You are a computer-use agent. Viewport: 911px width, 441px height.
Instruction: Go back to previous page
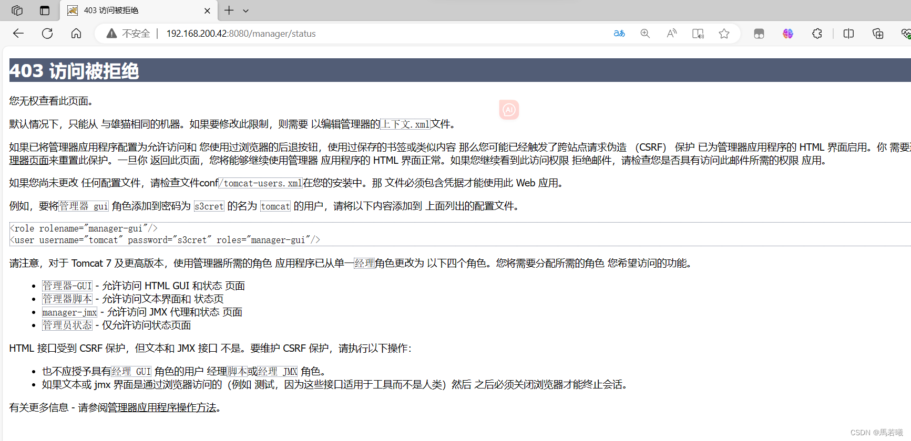pyautogui.click(x=18, y=34)
